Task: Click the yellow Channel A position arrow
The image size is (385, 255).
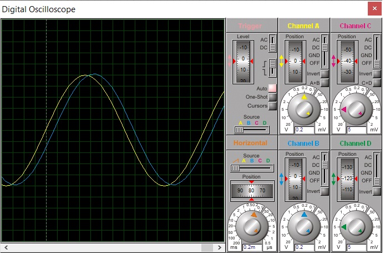Action: [282, 61]
